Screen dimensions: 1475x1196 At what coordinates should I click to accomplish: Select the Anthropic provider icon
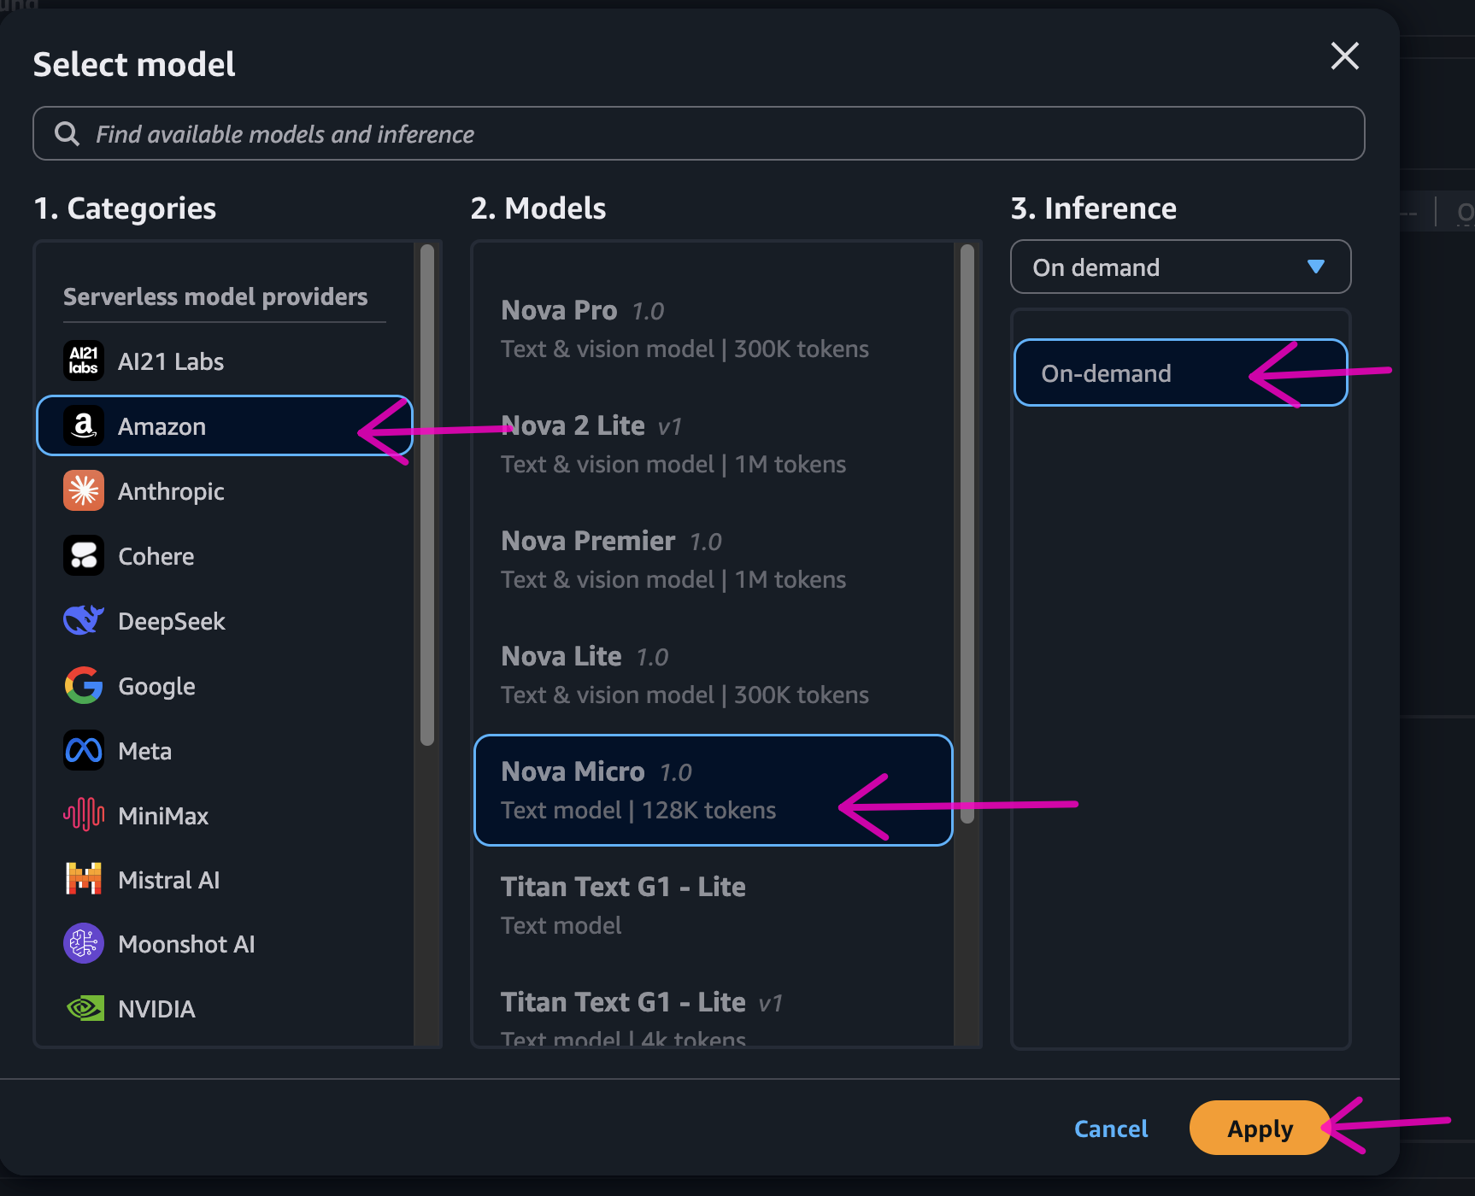(x=83, y=490)
